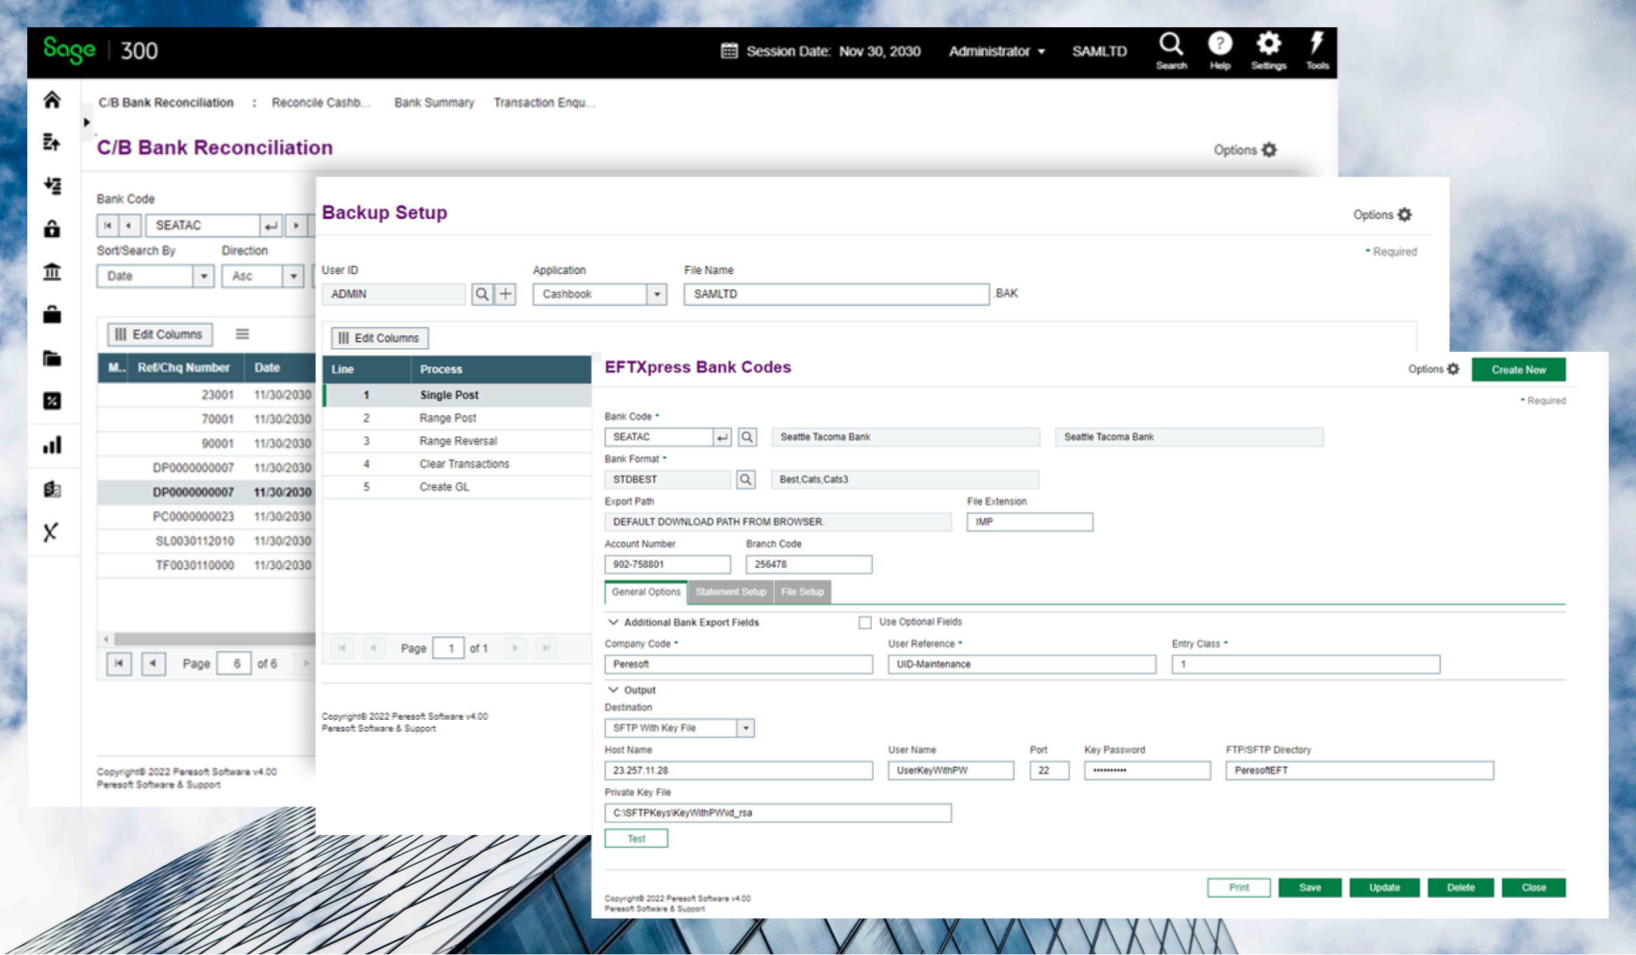Viewport: 1636px width, 955px height.
Task: Click Host Name field 23.257.11.28
Action: [x=738, y=770]
